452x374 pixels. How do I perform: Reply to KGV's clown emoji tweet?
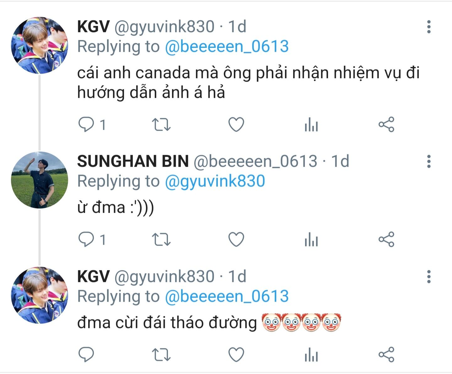point(86,355)
